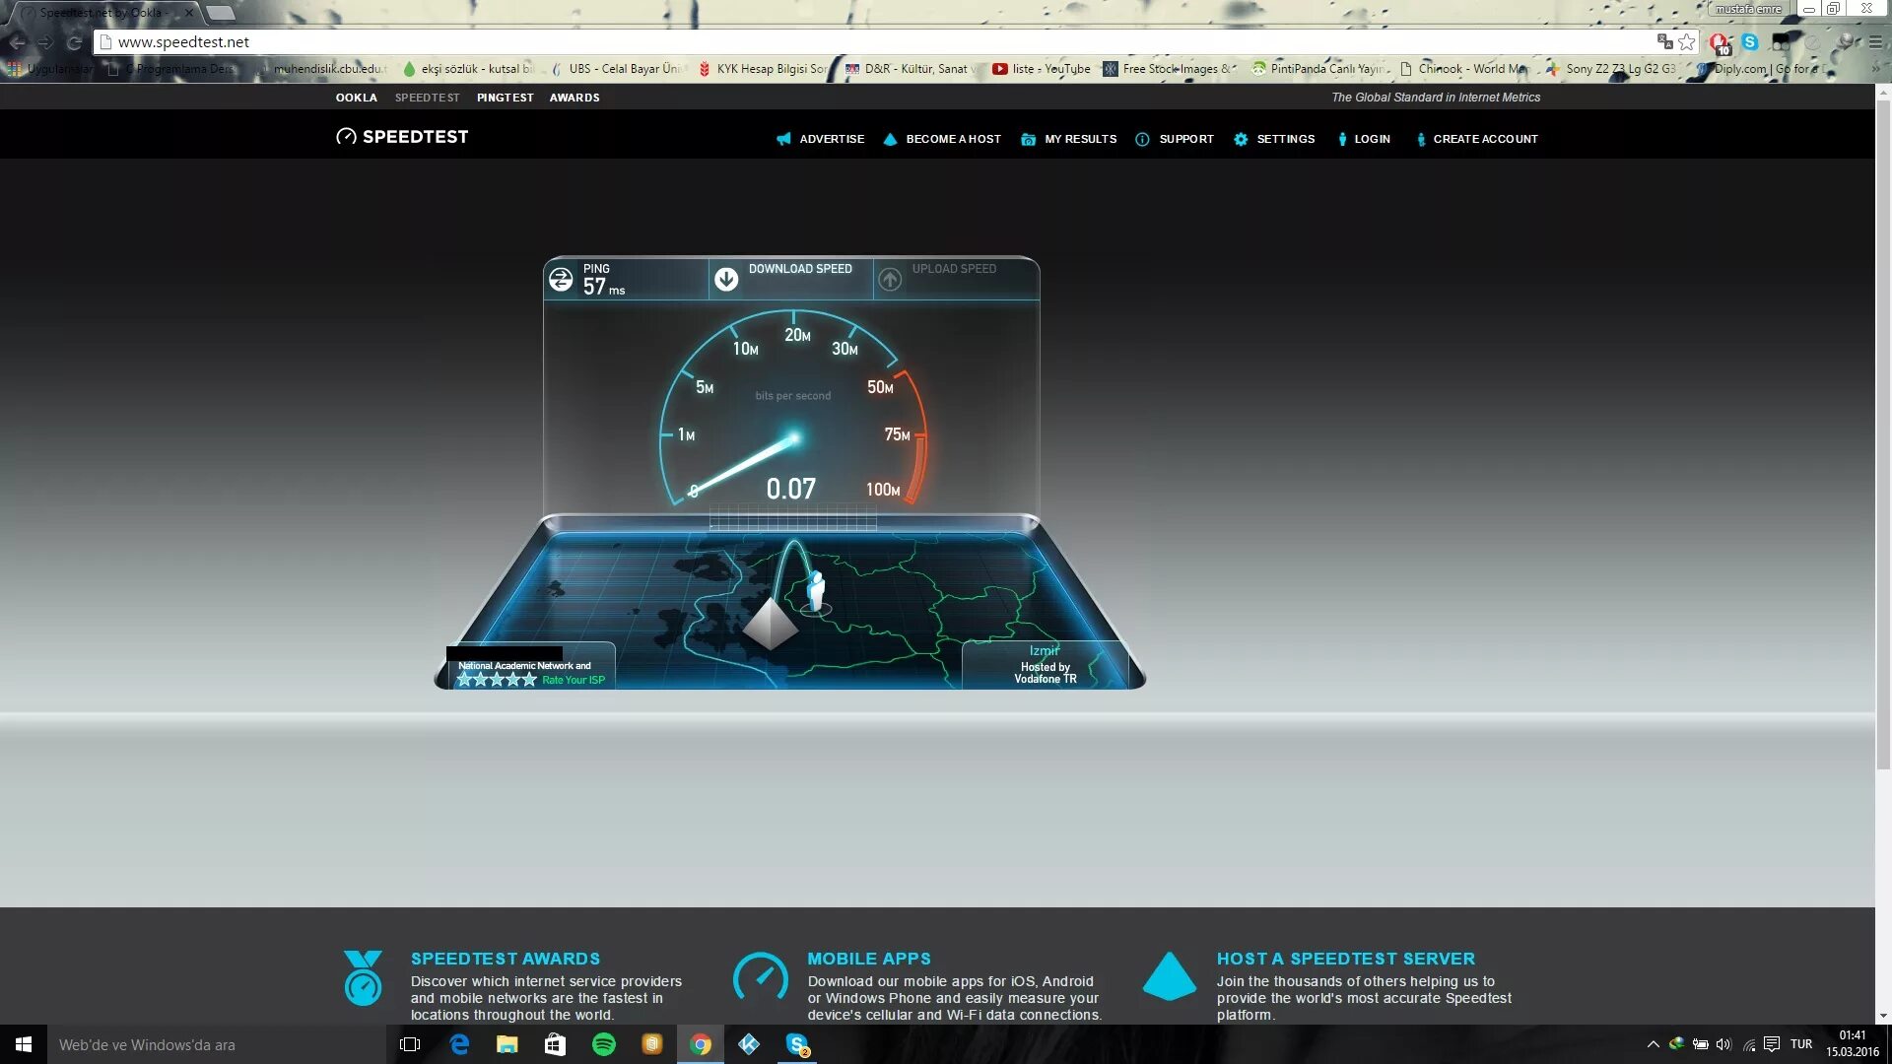
Task: Open the action center notifications icon
Action: point(1772,1044)
